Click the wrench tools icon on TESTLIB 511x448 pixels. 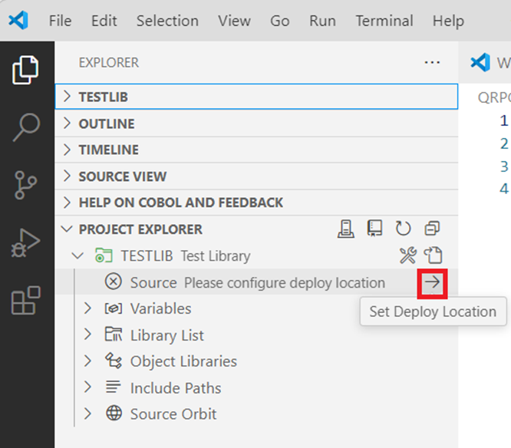(407, 255)
